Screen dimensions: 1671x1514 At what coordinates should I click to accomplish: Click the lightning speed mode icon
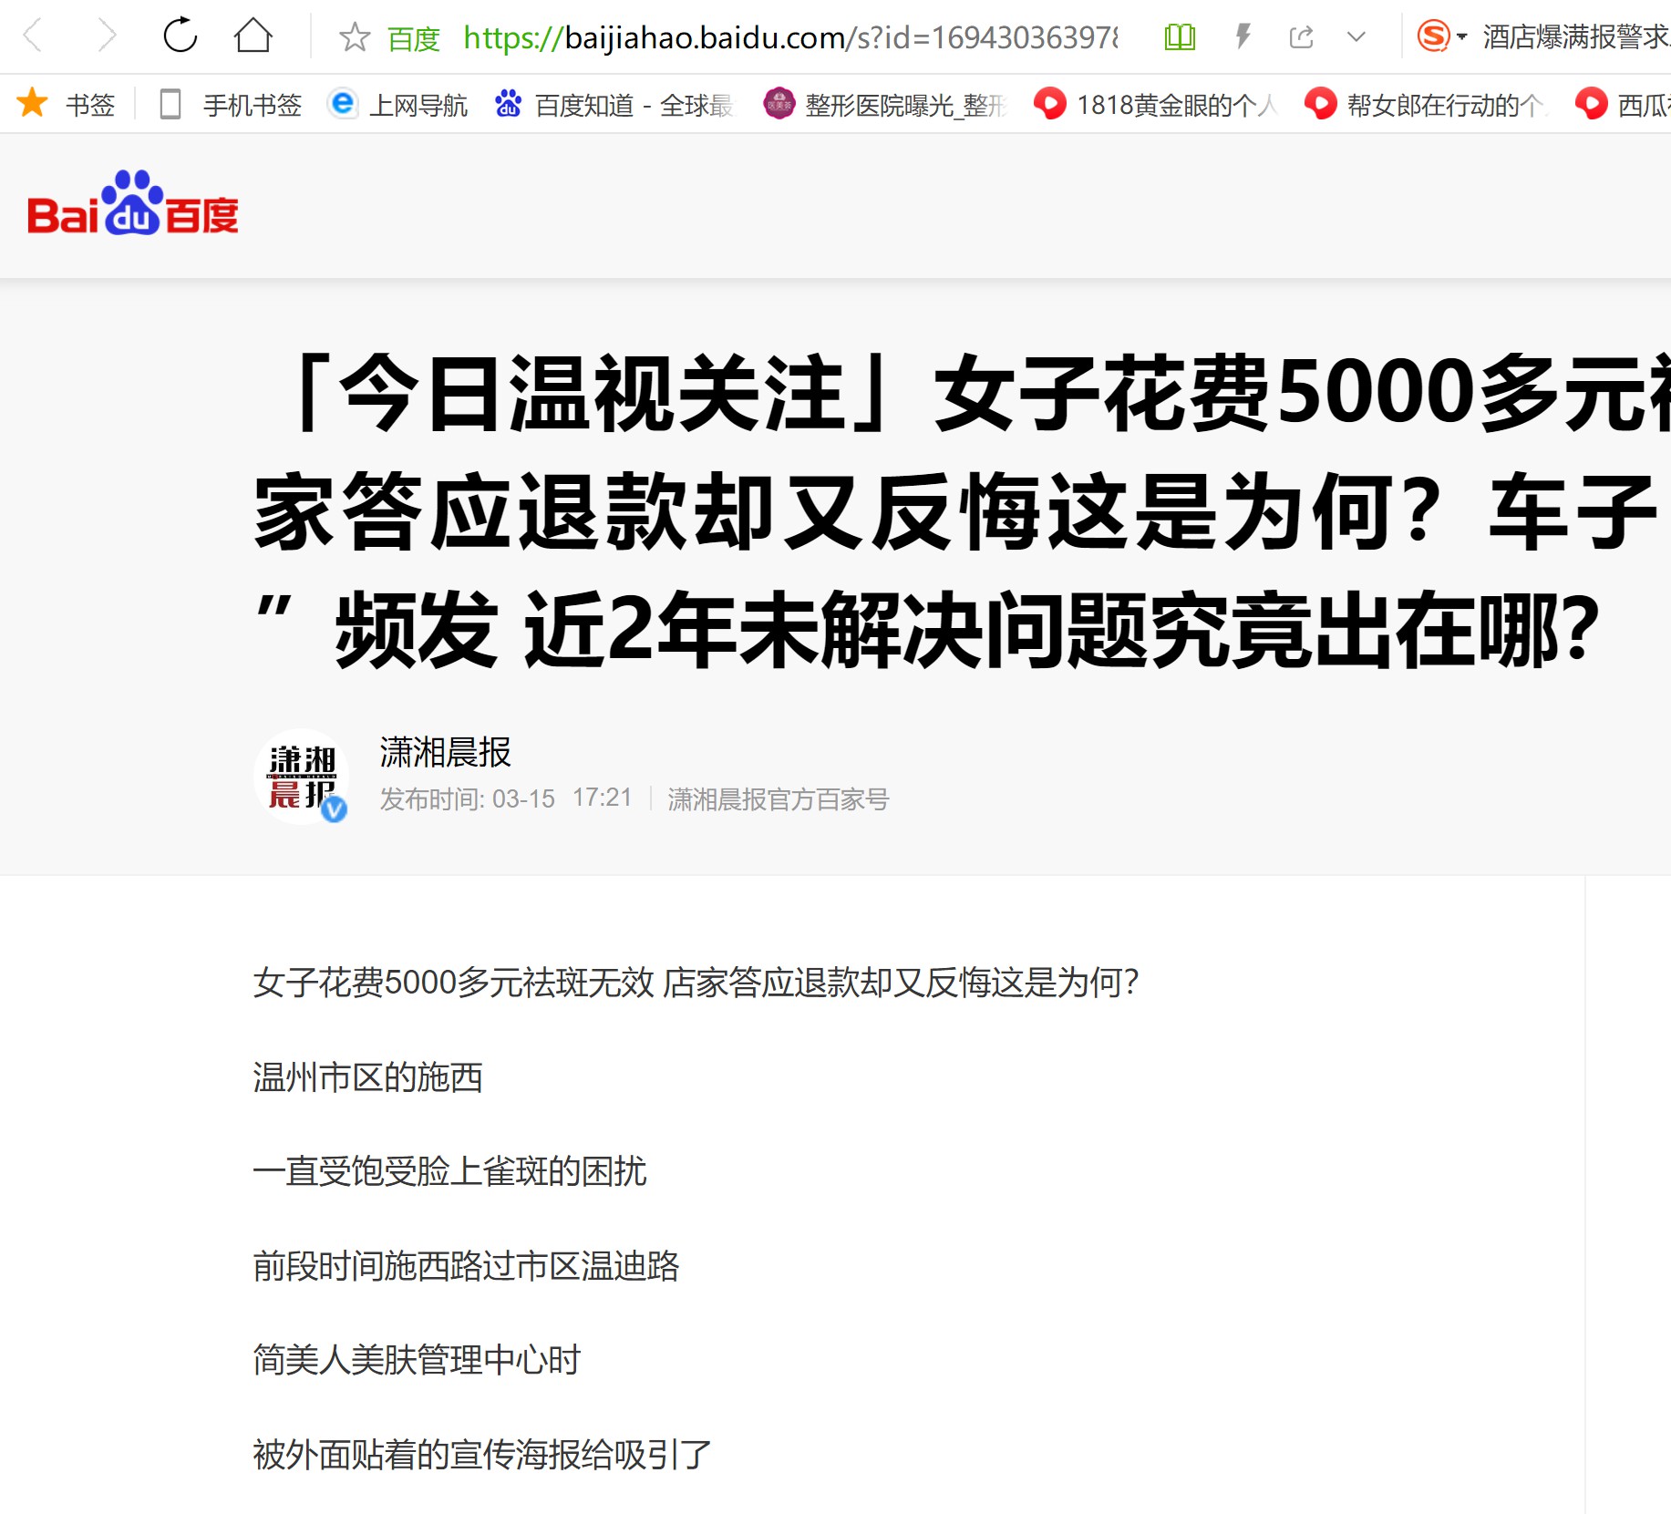pos(1243,37)
